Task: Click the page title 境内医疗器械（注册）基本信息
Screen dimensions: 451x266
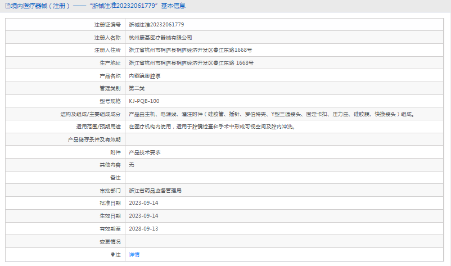Action: tap(98, 6)
